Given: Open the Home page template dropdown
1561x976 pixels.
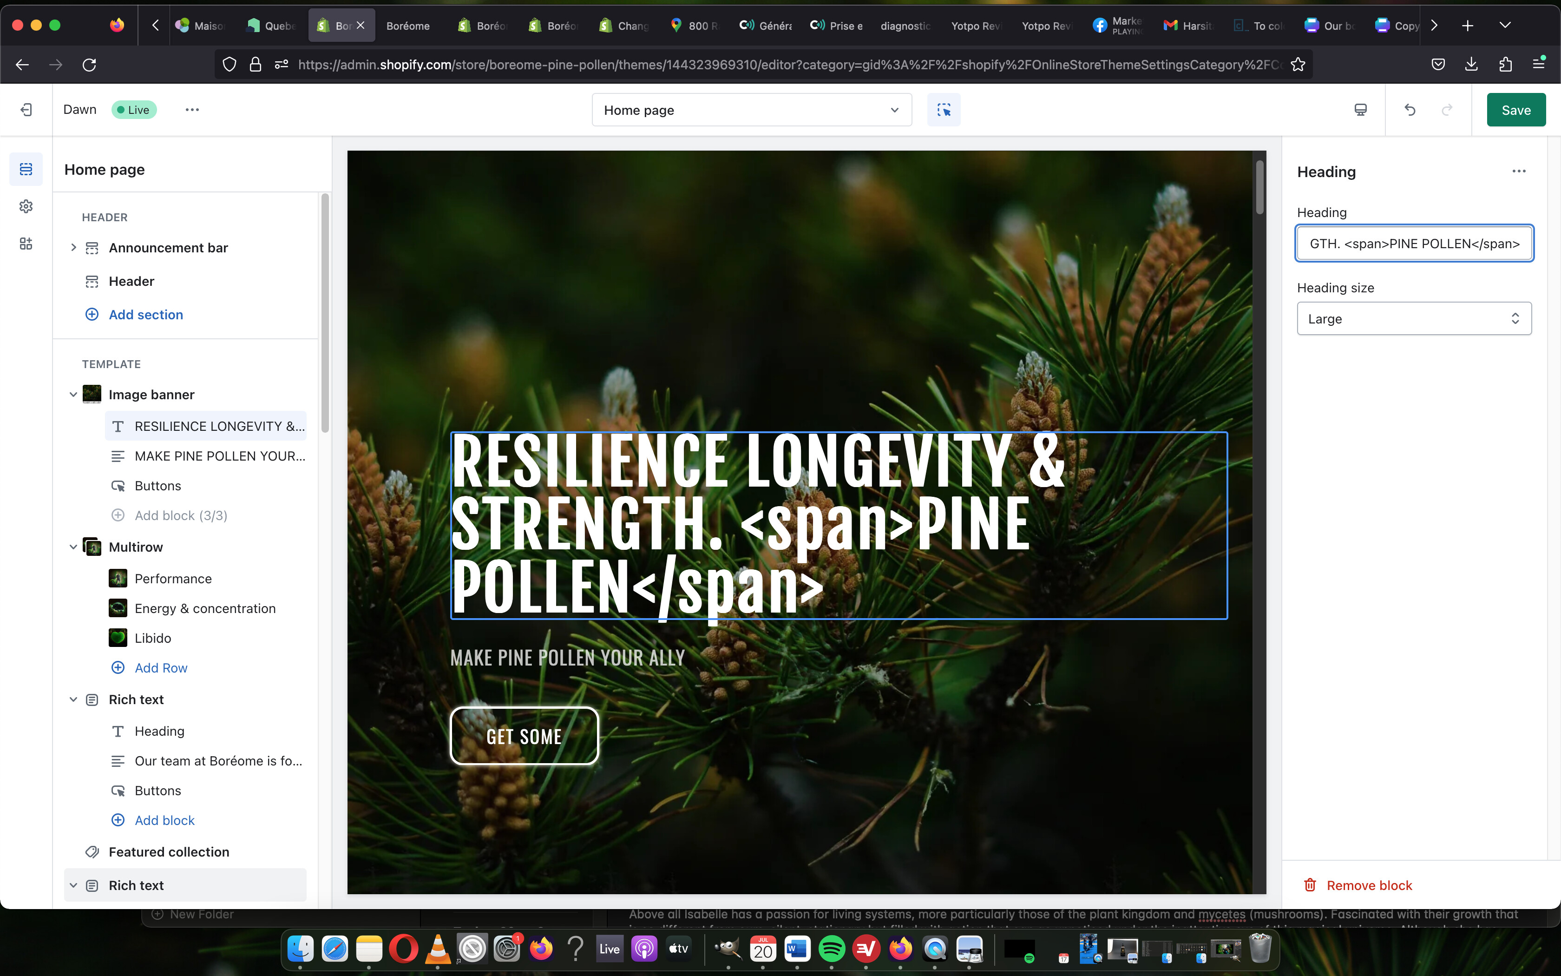Looking at the screenshot, I should (x=752, y=110).
